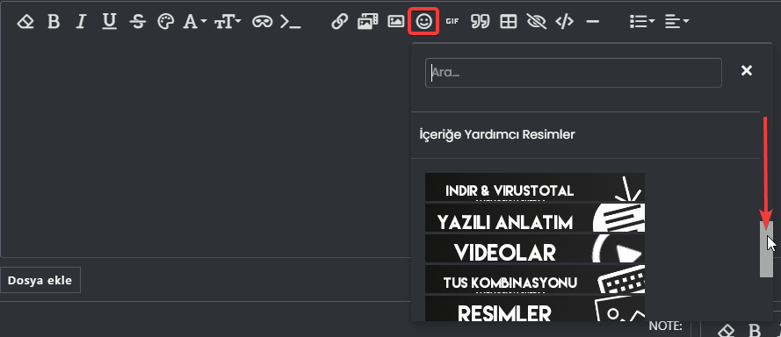Screen dimensions: 781x337
Task: Open the font family dropdown
Action: pos(195,21)
